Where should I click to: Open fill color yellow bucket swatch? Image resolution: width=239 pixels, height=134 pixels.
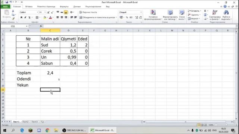[x=45, y=17]
